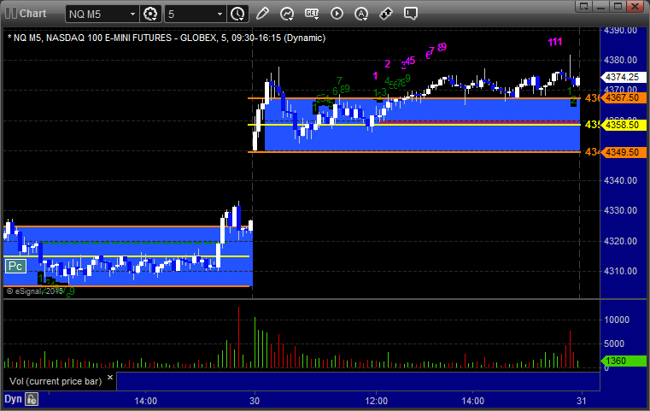Click the magenta 111 count marker
This screenshot has height=411, width=650.
[554, 42]
